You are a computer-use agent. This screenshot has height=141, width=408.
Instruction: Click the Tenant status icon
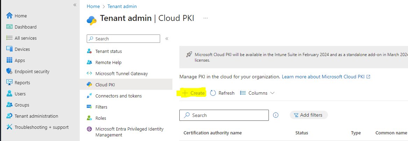click(89, 51)
